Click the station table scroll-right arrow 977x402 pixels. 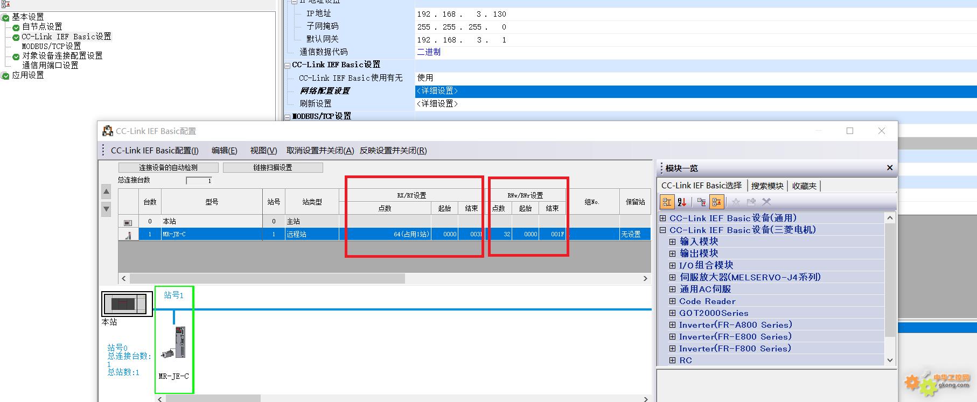[645, 278]
